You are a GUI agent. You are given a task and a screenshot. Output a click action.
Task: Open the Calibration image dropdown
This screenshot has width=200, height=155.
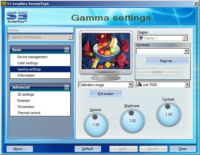[x=130, y=85]
